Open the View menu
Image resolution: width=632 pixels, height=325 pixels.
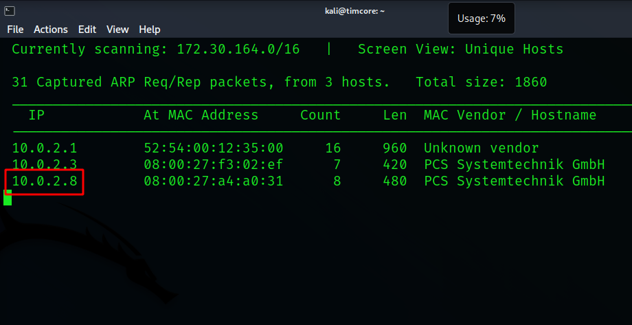(x=117, y=30)
